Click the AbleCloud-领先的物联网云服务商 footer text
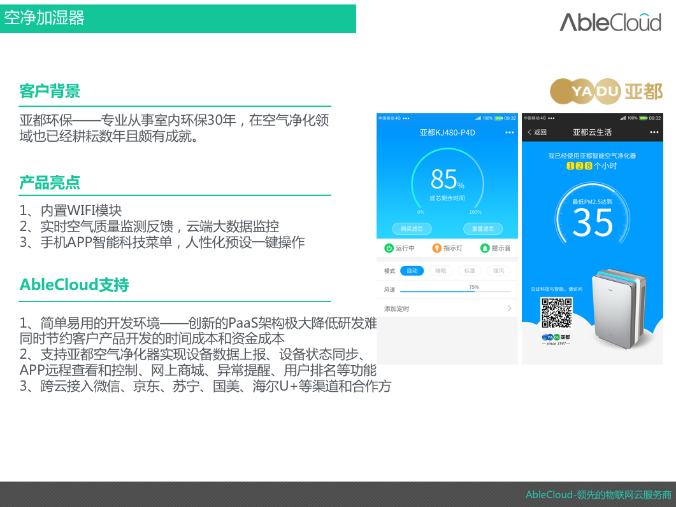Viewport: 676px width, 507px height. click(x=598, y=495)
